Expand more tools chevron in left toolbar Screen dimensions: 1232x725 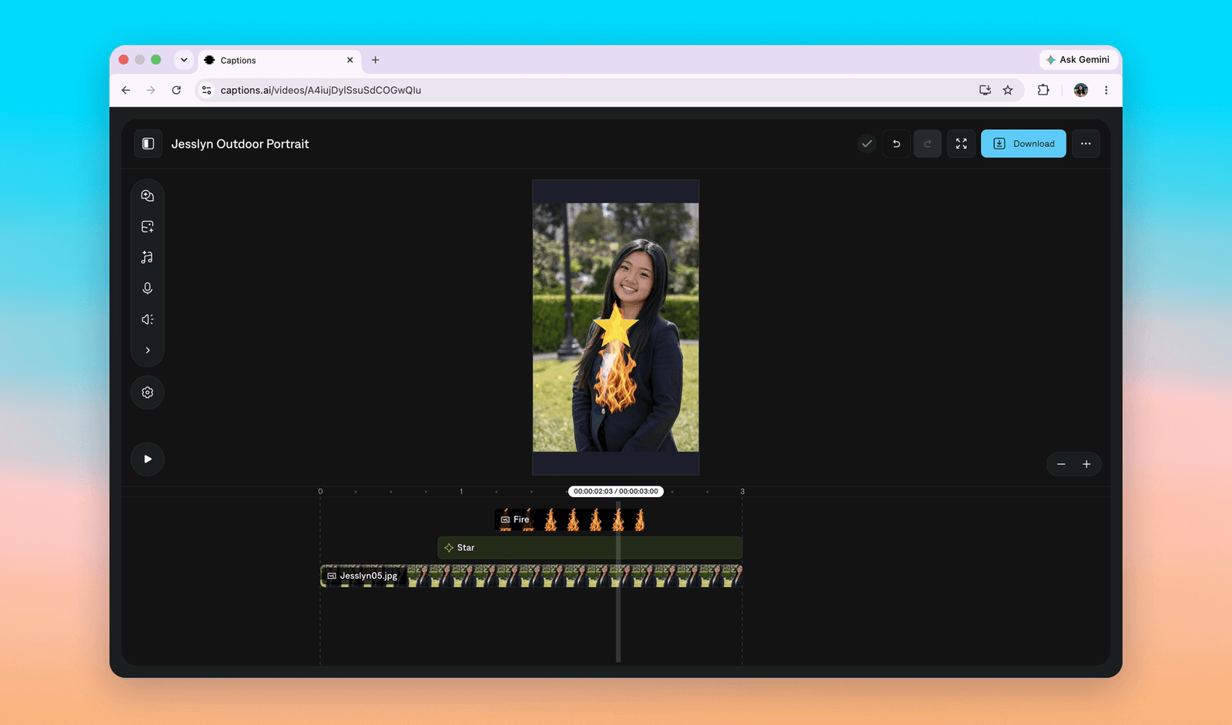[148, 350]
